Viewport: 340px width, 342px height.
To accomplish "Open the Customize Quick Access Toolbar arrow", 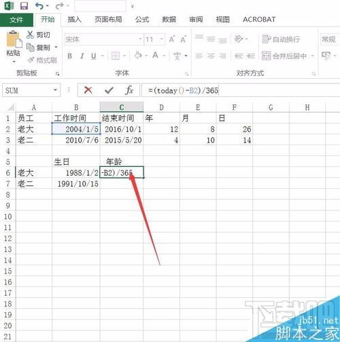I will point(132,6).
